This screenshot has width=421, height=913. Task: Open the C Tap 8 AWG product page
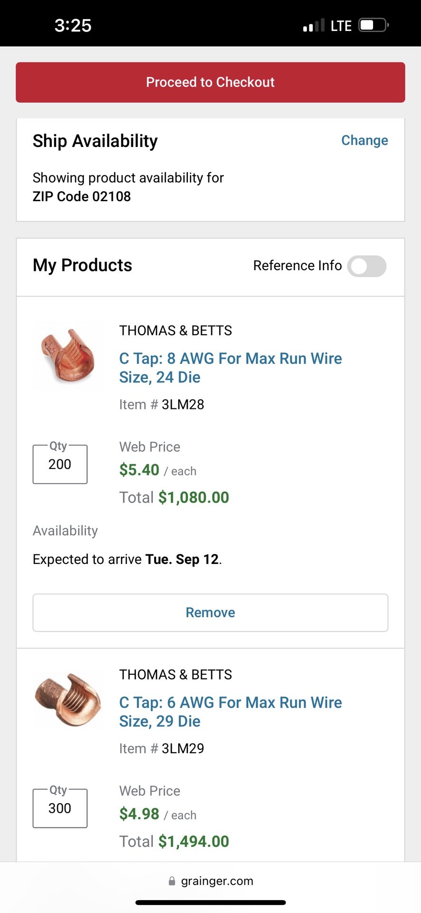230,368
